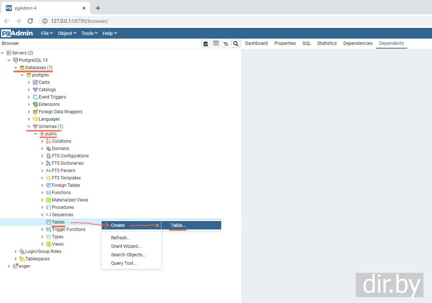Open the File menu
The width and height of the screenshot is (432, 303).
46,33
